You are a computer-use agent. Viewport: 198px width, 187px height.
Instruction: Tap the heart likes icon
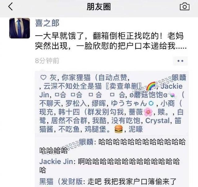pyautogui.click(x=43, y=77)
